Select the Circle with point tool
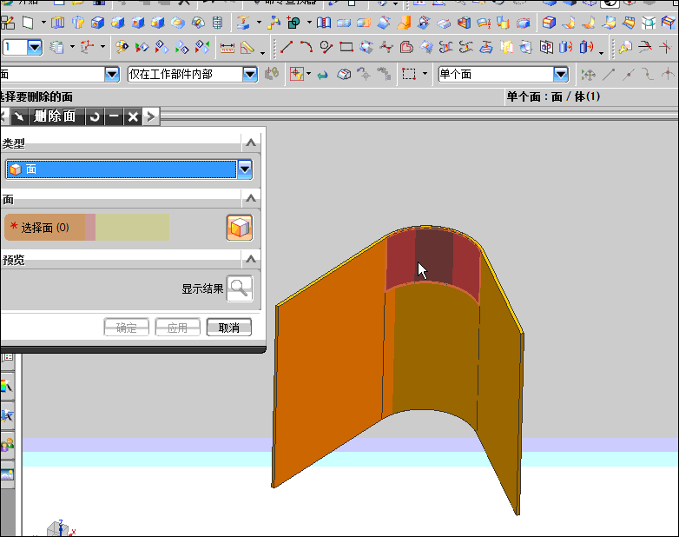679x537 pixels. click(x=326, y=47)
